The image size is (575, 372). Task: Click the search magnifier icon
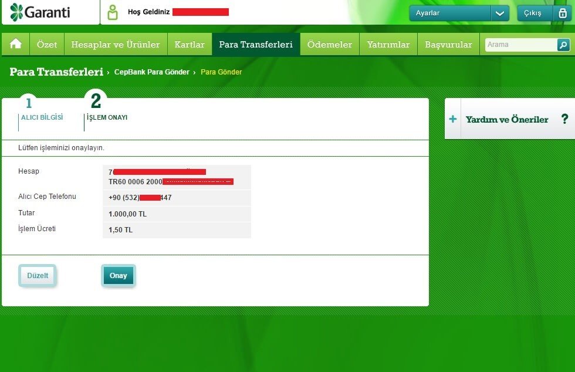tap(563, 45)
